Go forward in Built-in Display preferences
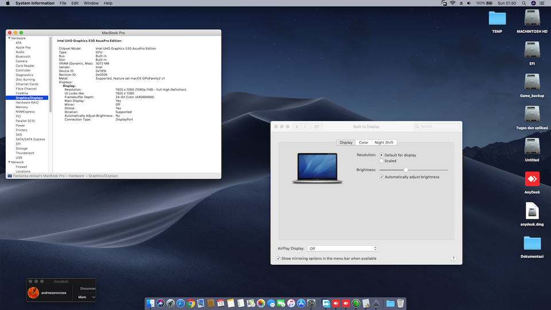Viewport: 551px width, 310px height. [x=305, y=126]
